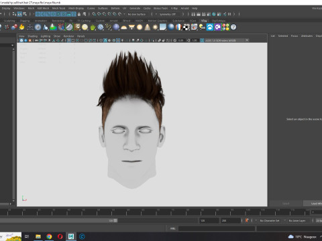Open the Shading menu in the viewport panel
Viewport: 322px width, 241px height.
(32, 36)
